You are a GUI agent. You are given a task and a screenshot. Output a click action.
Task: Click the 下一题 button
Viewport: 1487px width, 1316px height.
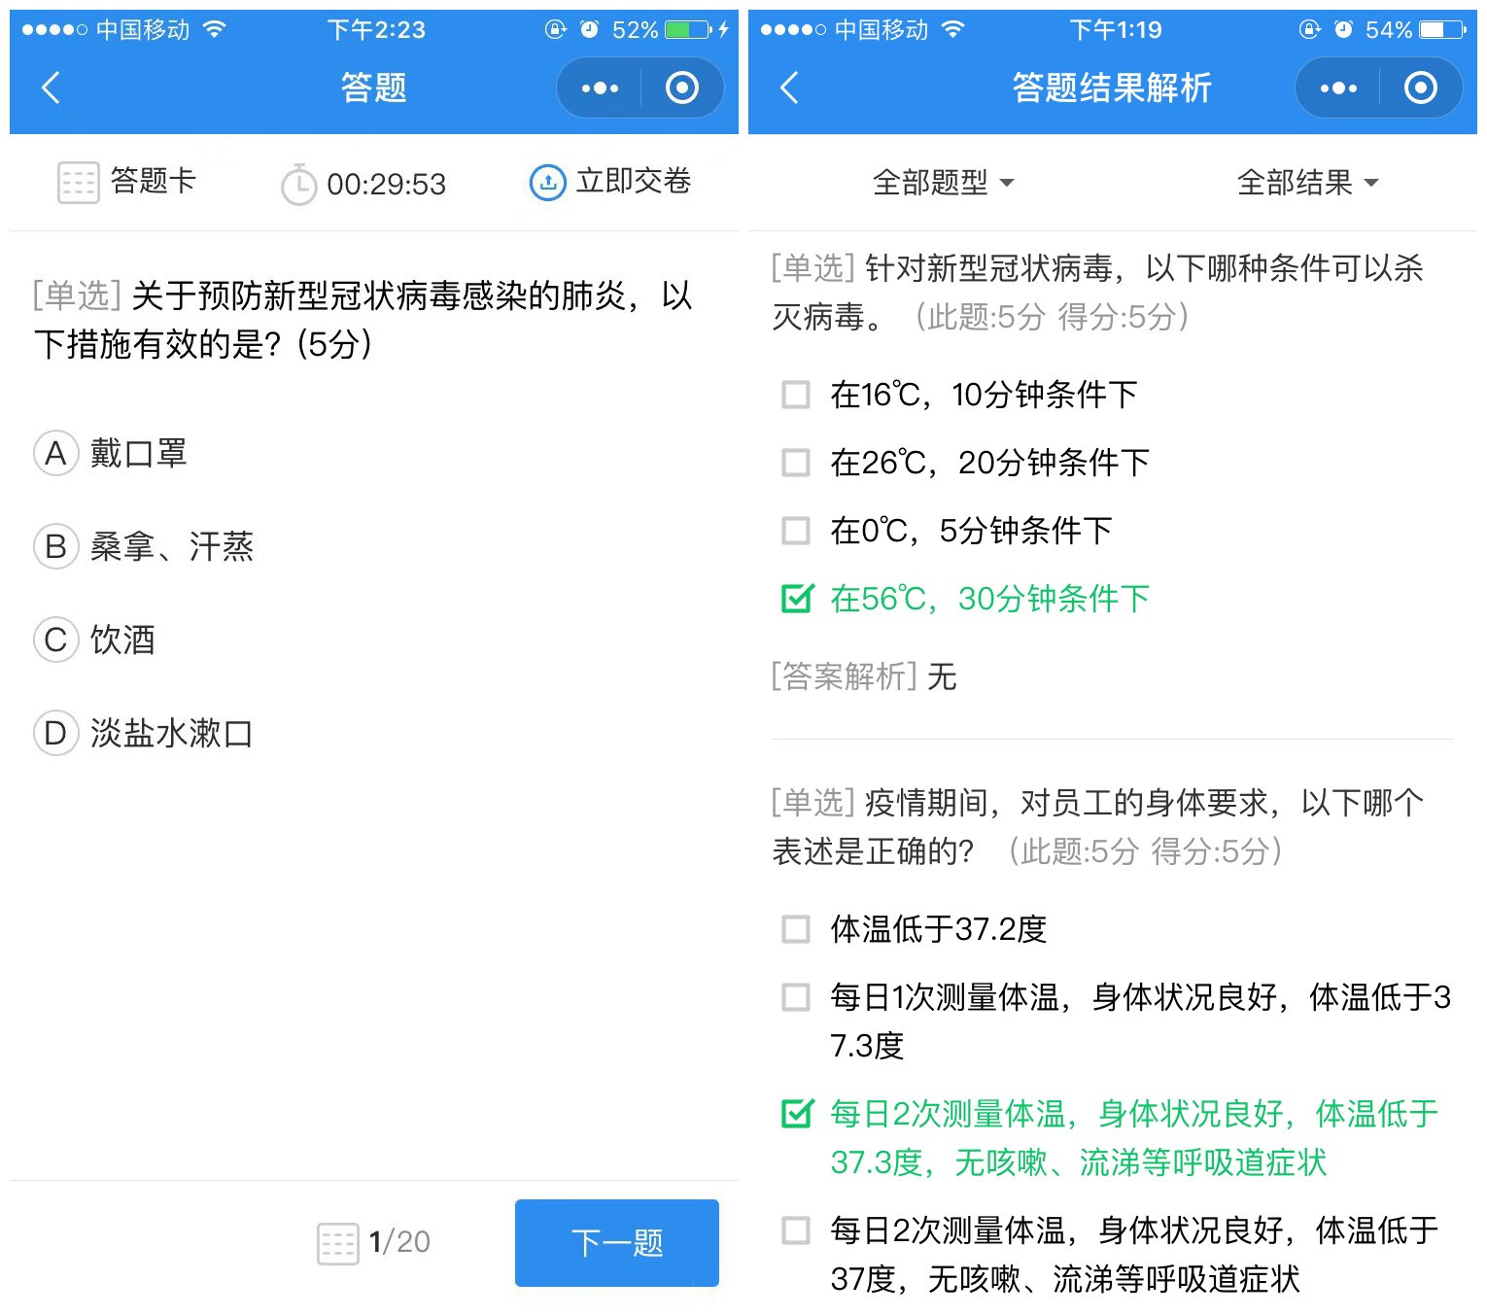616,1243
